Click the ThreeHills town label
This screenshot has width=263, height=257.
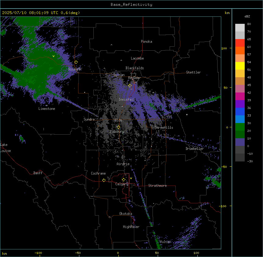point(164,128)
